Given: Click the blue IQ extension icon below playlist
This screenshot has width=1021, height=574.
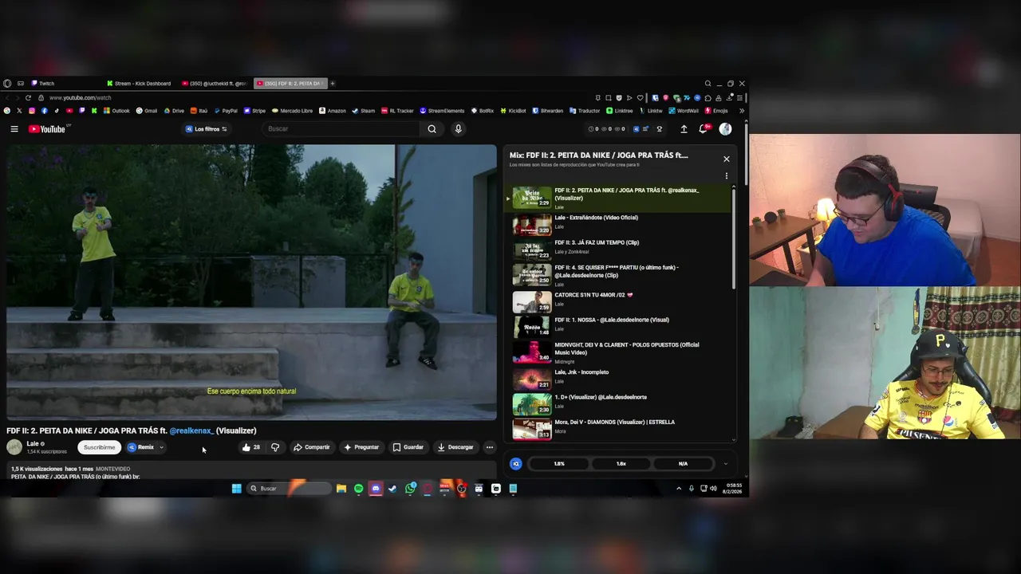Looking at the screenshot, I should (516, 463).
